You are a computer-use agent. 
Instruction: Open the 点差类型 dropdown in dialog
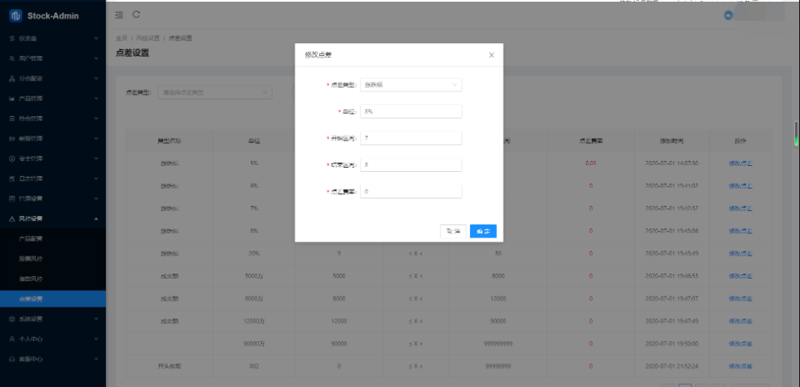(411, 85)
